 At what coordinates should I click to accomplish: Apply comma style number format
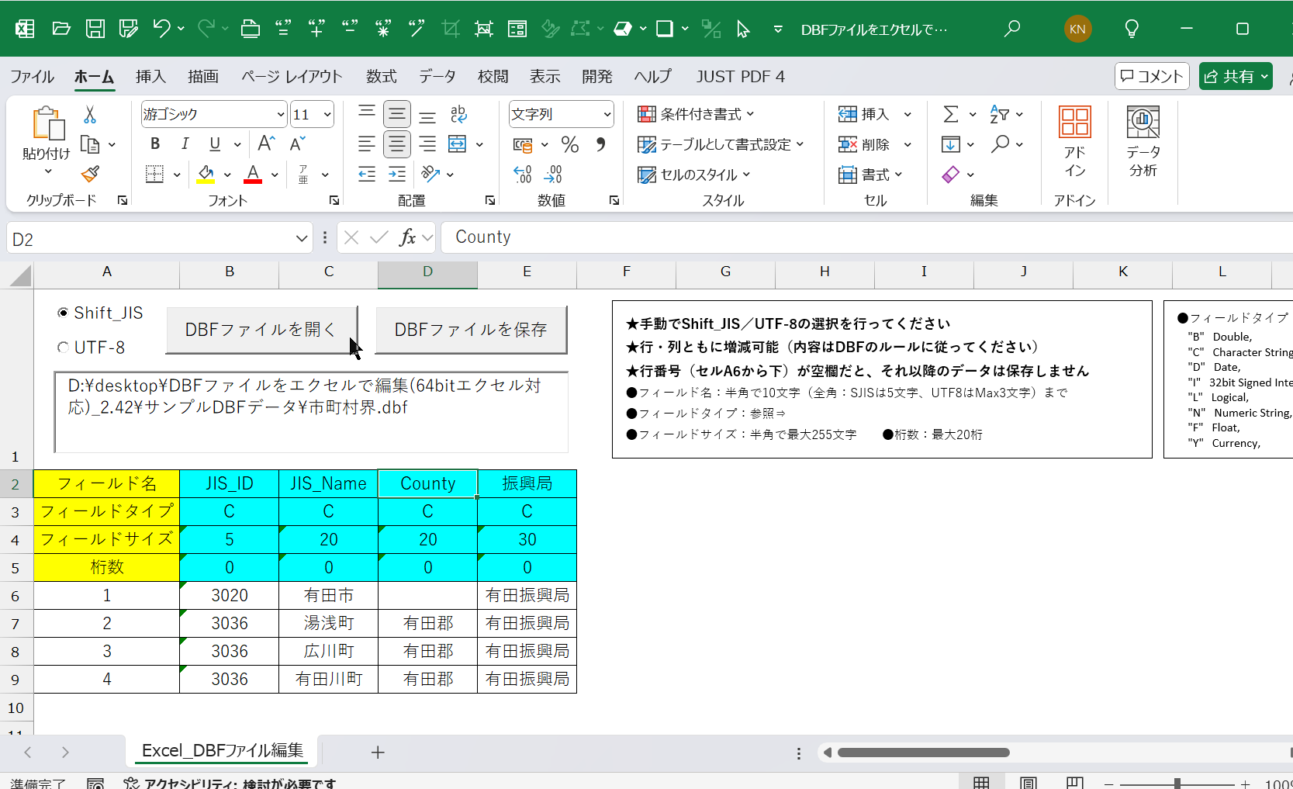[x=600, y=144]
